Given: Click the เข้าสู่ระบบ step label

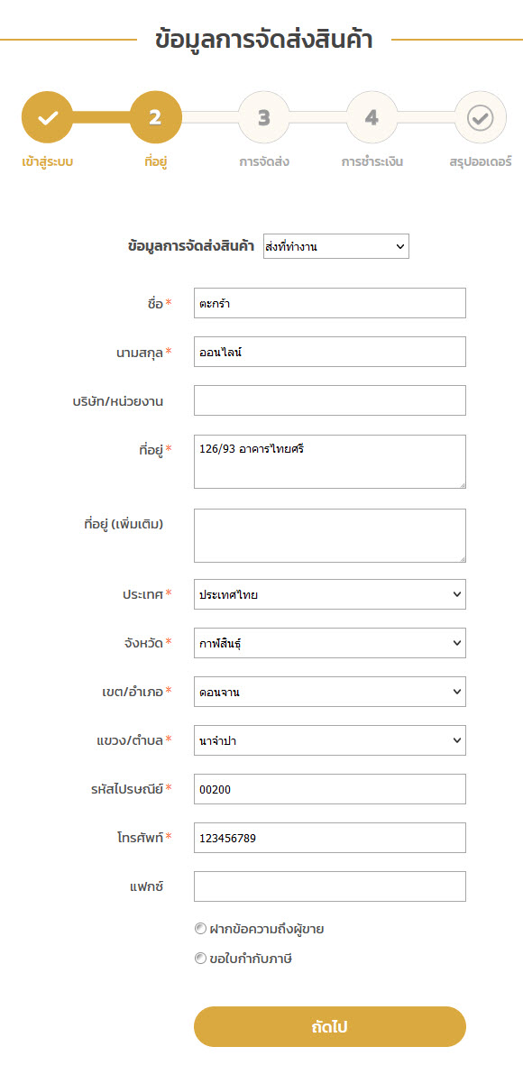Looking at the screenshot, I should point(47,162).
